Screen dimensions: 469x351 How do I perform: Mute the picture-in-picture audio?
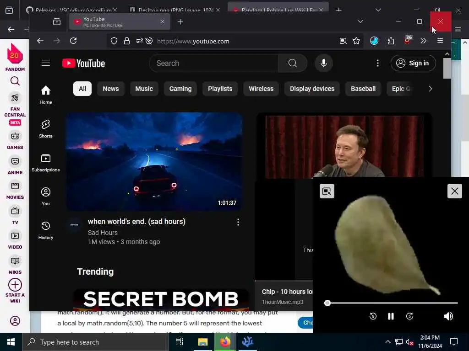(x=448, y=316)
